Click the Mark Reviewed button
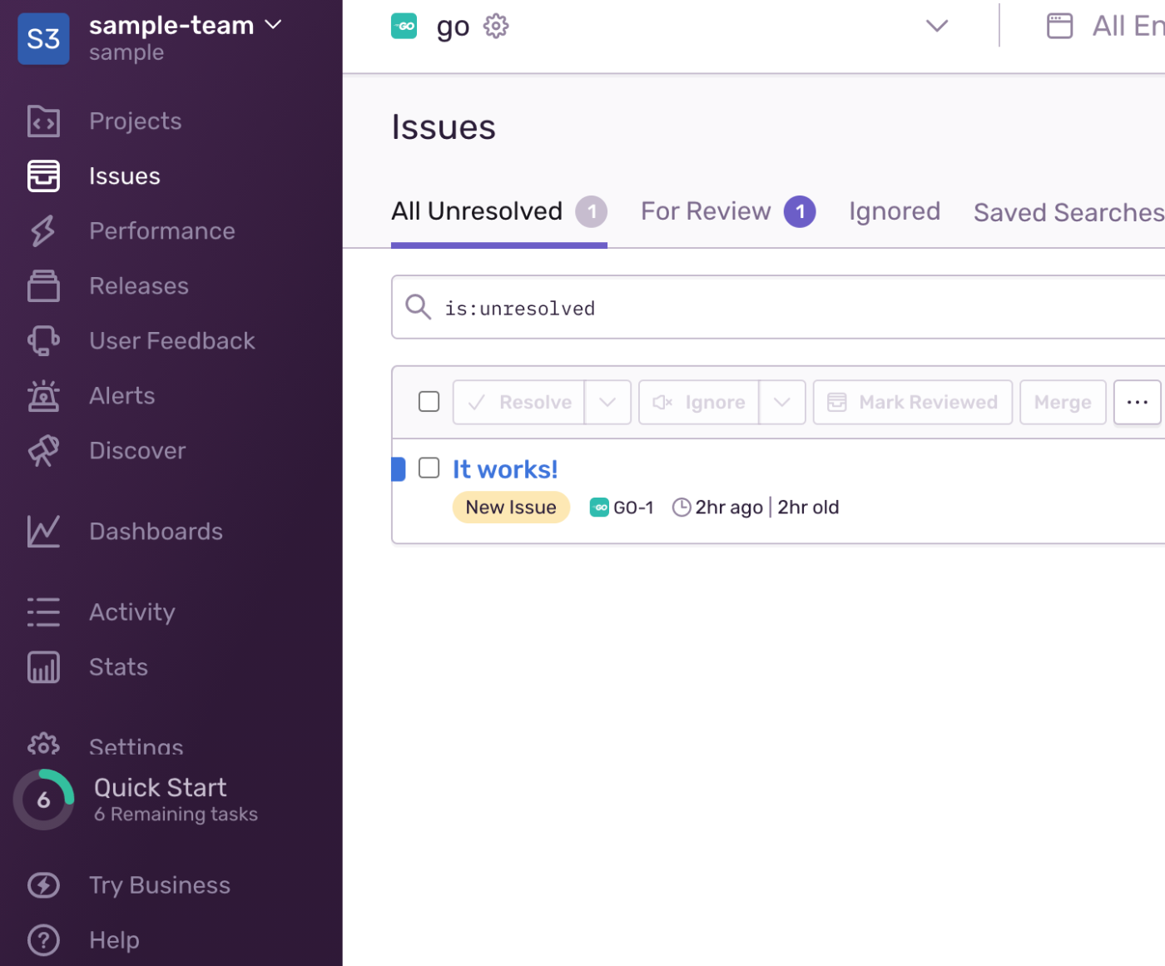Viewport: 1165px width, 966px height. pos(913,402)
